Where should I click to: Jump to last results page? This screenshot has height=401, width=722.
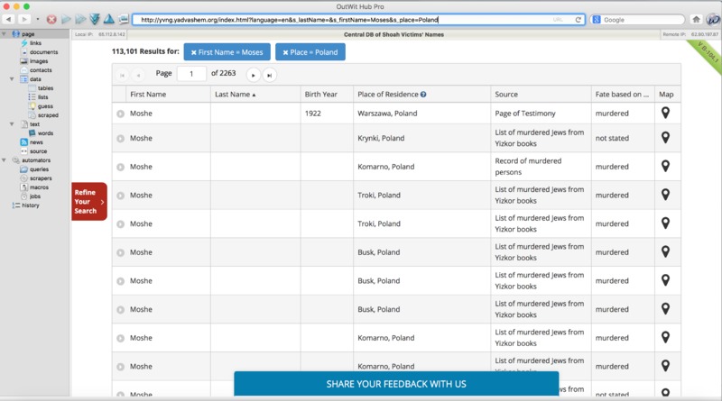click(x=269, y=75)
